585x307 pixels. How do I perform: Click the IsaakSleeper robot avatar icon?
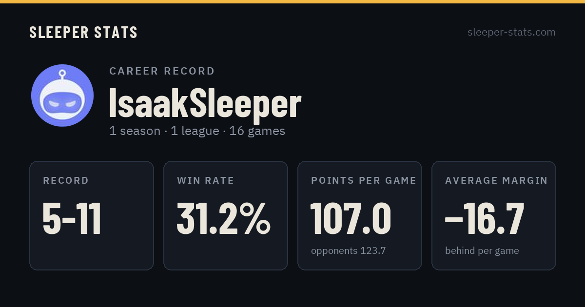click(x=62, y=96)
